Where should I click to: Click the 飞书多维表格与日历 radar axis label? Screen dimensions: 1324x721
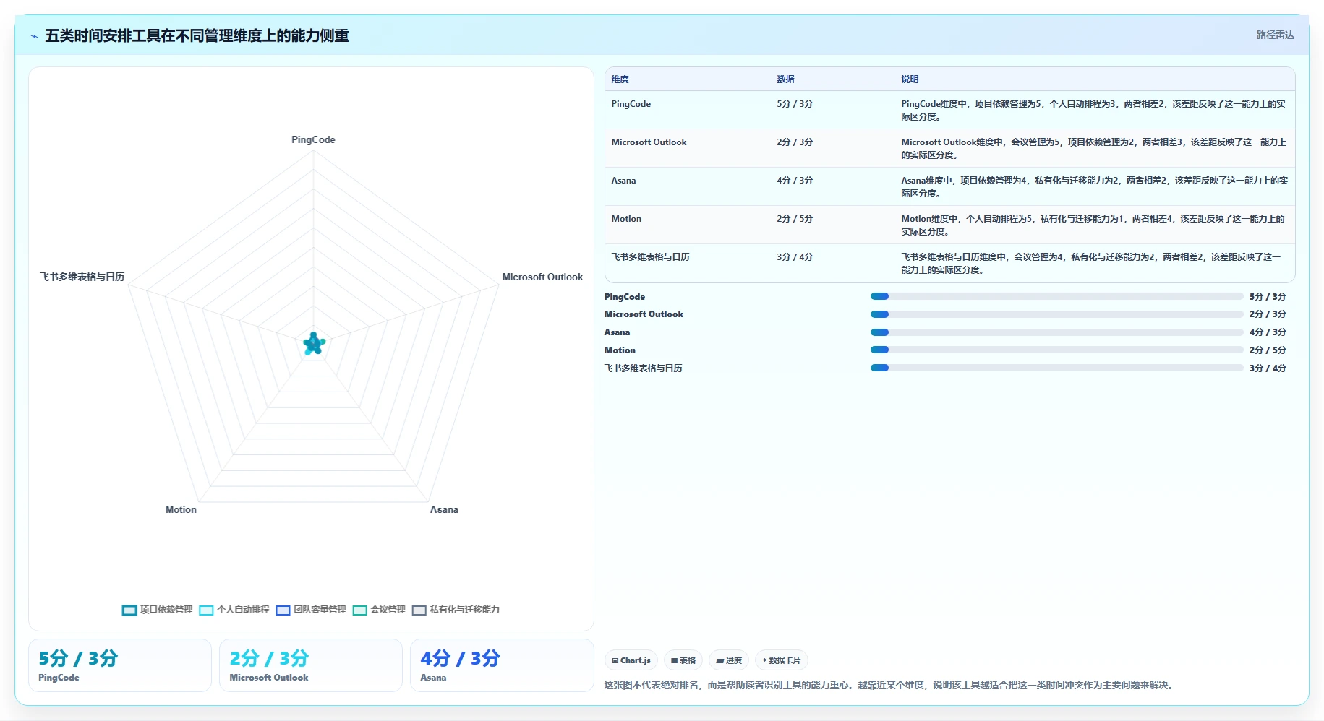(x=82, y=277)
